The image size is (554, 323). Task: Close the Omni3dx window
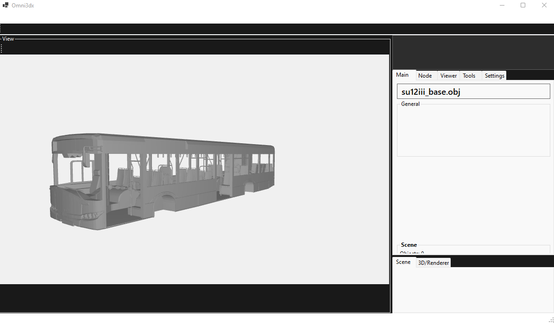coord(544,6)
